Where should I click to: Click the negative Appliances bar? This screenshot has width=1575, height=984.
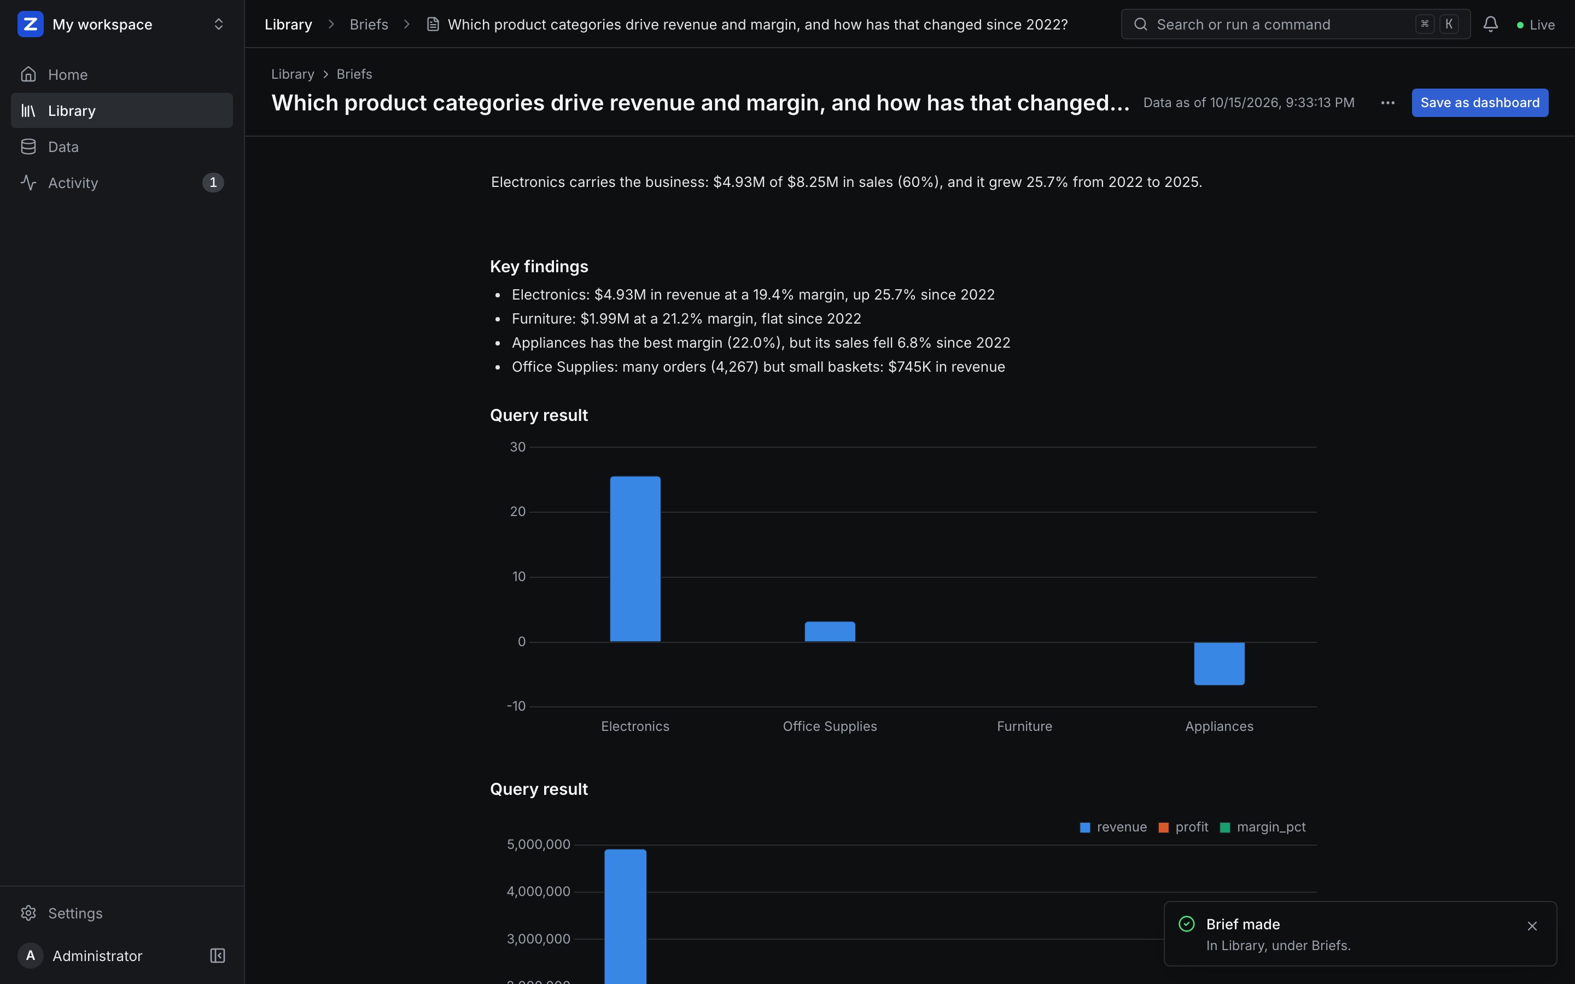point(1219,663)
